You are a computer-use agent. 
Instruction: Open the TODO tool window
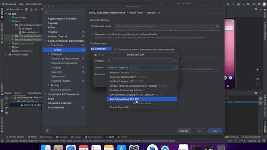[x=32, y=137]
